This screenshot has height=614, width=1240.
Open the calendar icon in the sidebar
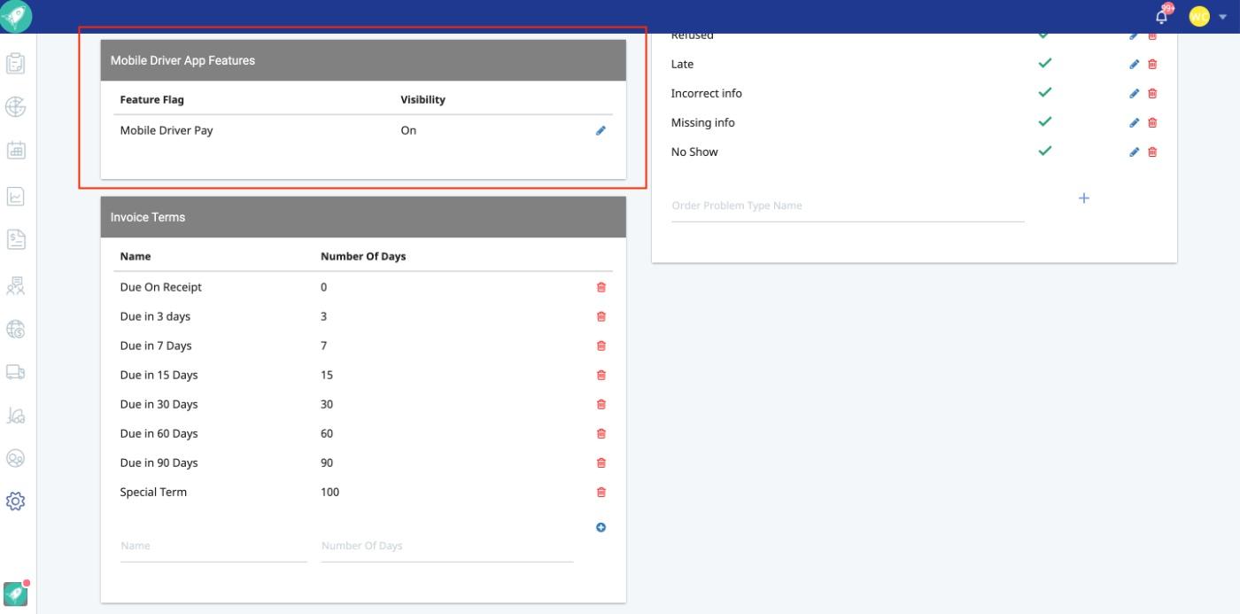(15, 151)
